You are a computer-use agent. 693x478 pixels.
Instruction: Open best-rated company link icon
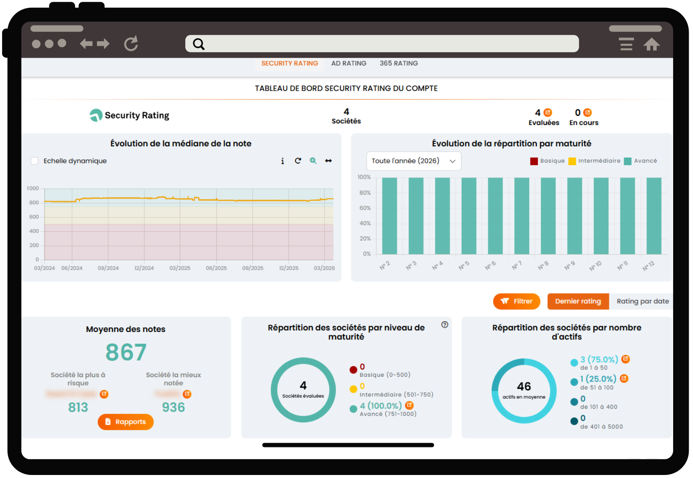(187, 394)
